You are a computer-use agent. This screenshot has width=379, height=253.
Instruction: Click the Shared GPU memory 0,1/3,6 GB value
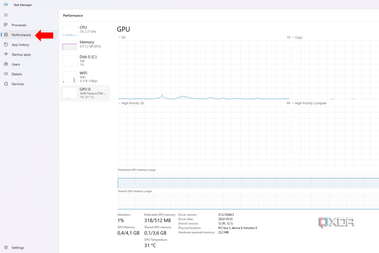[x=156, y=233]
